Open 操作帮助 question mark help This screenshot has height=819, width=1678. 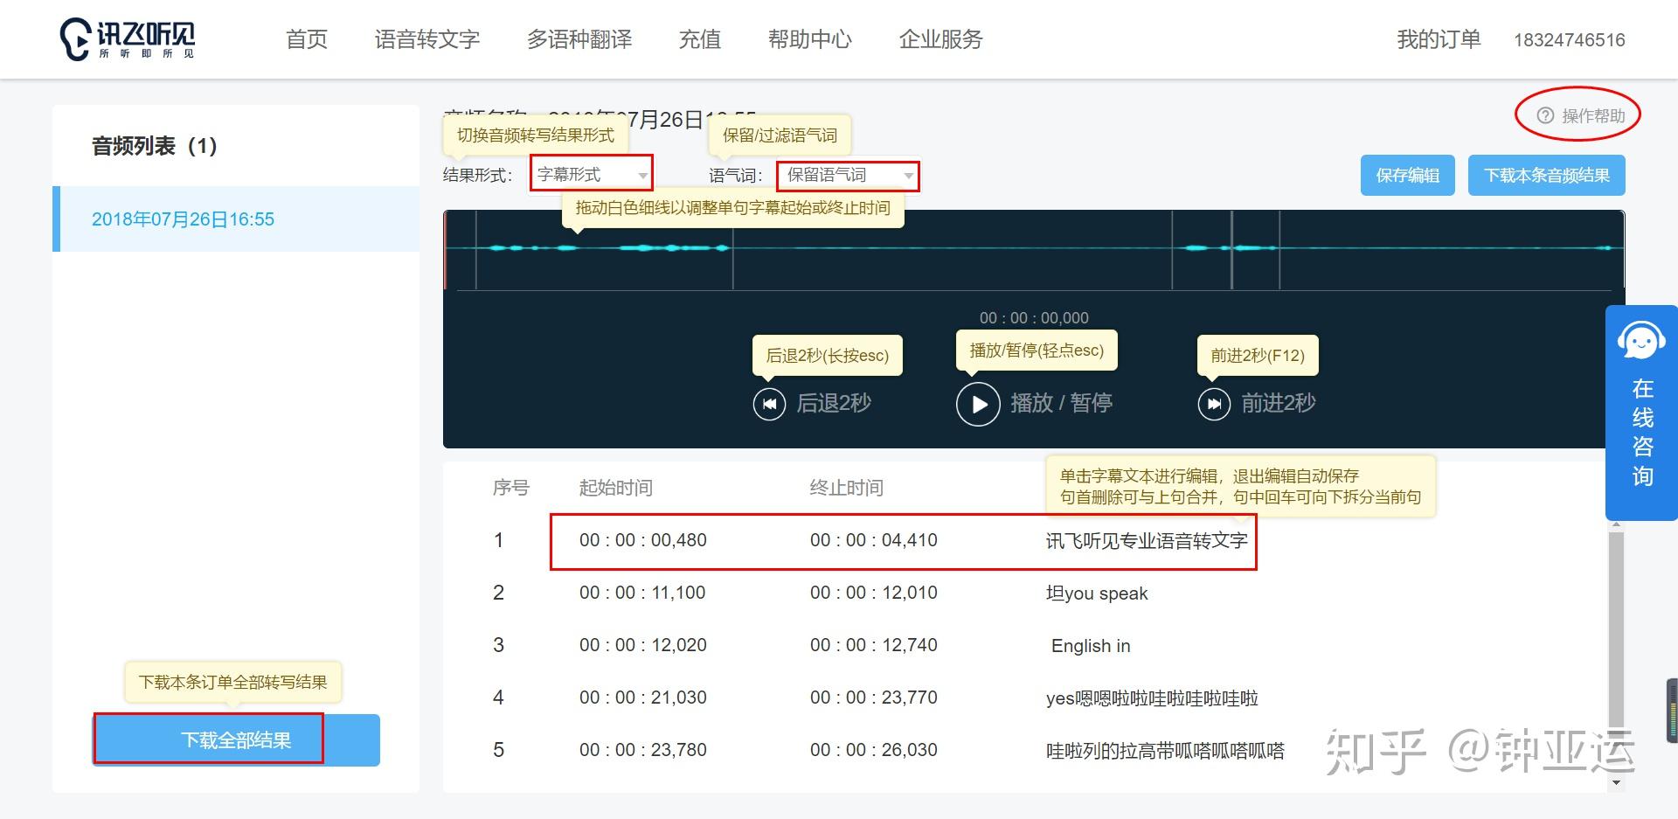point(1545,115)
